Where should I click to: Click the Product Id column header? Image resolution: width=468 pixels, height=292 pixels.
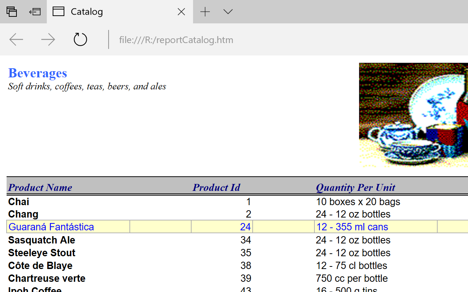[x=216, y=188]
